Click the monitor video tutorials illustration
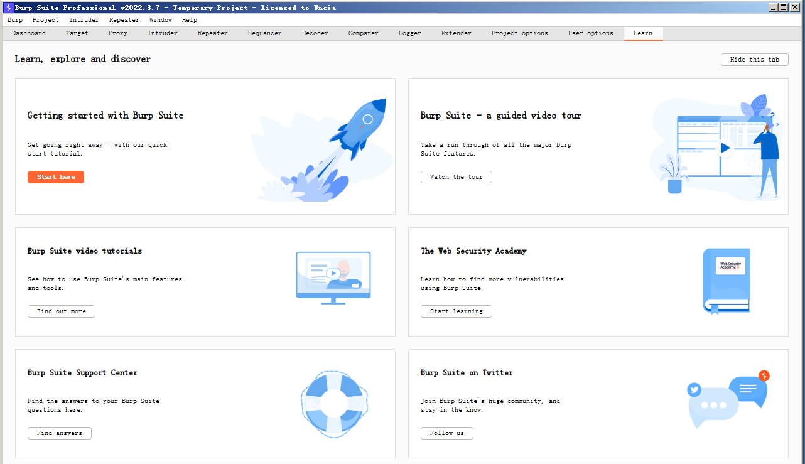805x464 pixels. pos(333,278)
